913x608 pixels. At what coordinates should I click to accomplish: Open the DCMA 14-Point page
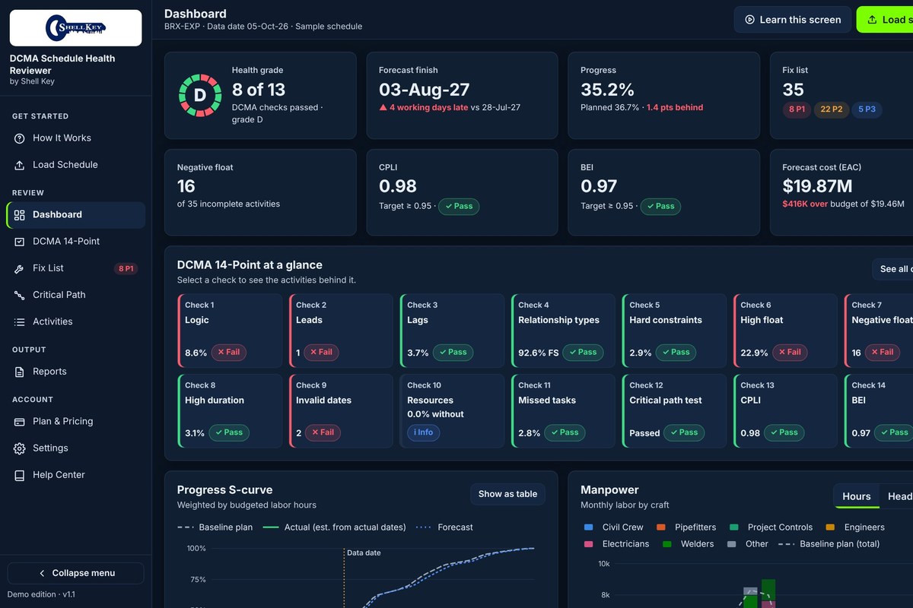point(76,242)
